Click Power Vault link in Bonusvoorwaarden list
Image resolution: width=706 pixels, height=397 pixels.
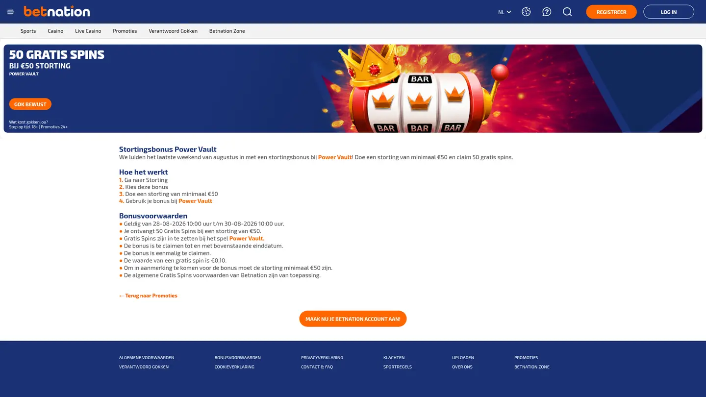coord(246,238)
